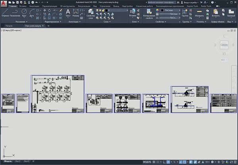Click the largest piping schematic drawing sheet

coord(58,94)
